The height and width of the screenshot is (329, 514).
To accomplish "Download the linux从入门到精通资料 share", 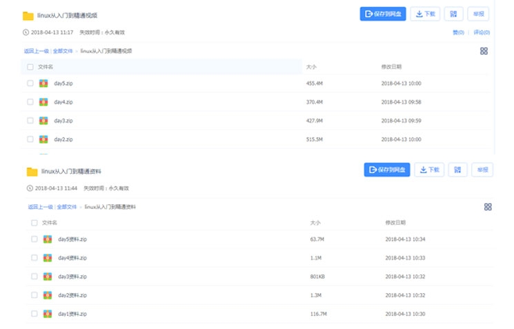I will [429, 170].
